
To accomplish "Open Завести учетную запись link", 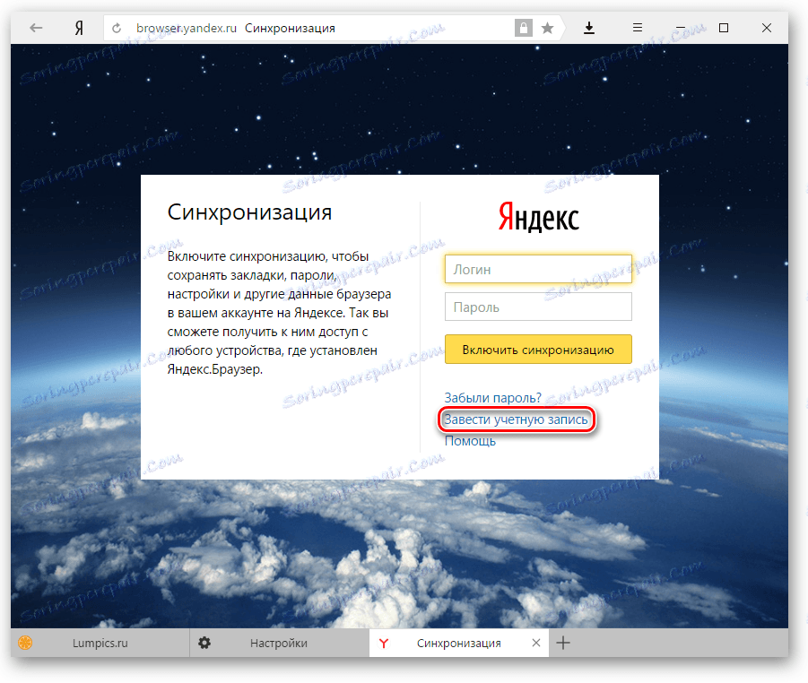I will point(517,419).
